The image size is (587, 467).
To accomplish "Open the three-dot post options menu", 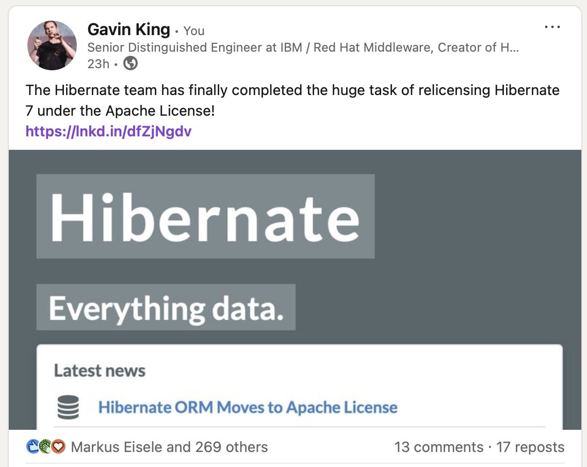I will [552, 27].
